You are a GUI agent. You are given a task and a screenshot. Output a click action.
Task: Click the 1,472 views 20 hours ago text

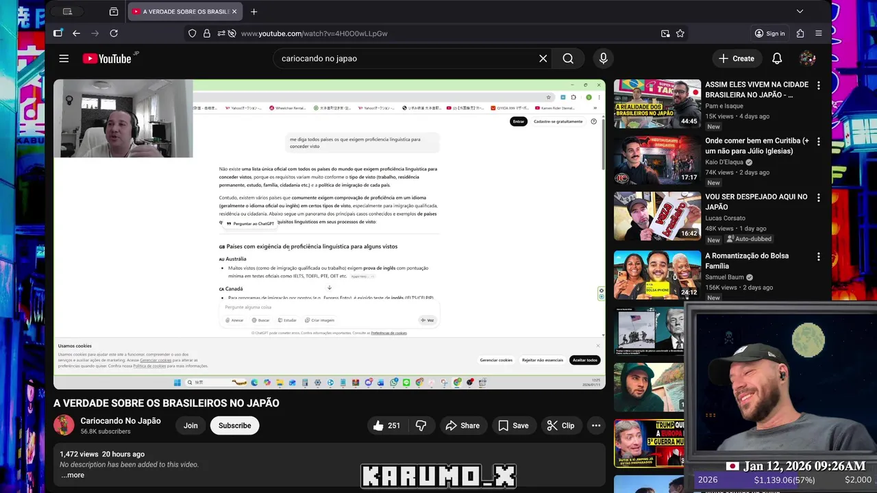pos(102,454)
